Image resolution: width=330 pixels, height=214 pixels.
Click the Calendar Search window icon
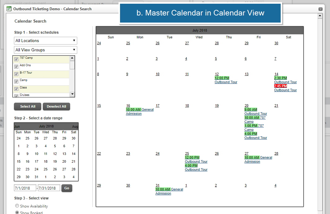coord(9,9)
